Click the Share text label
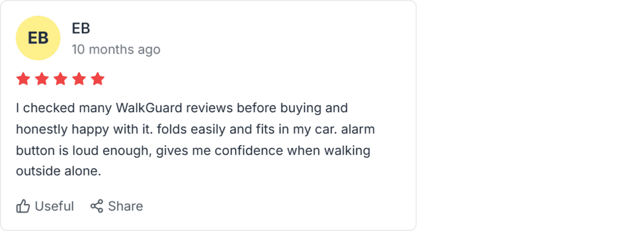Viewport: 625px width, 231px height. coord(126,206)
